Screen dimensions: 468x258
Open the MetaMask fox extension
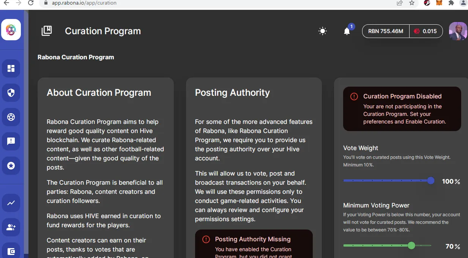[x=439, y=3]
